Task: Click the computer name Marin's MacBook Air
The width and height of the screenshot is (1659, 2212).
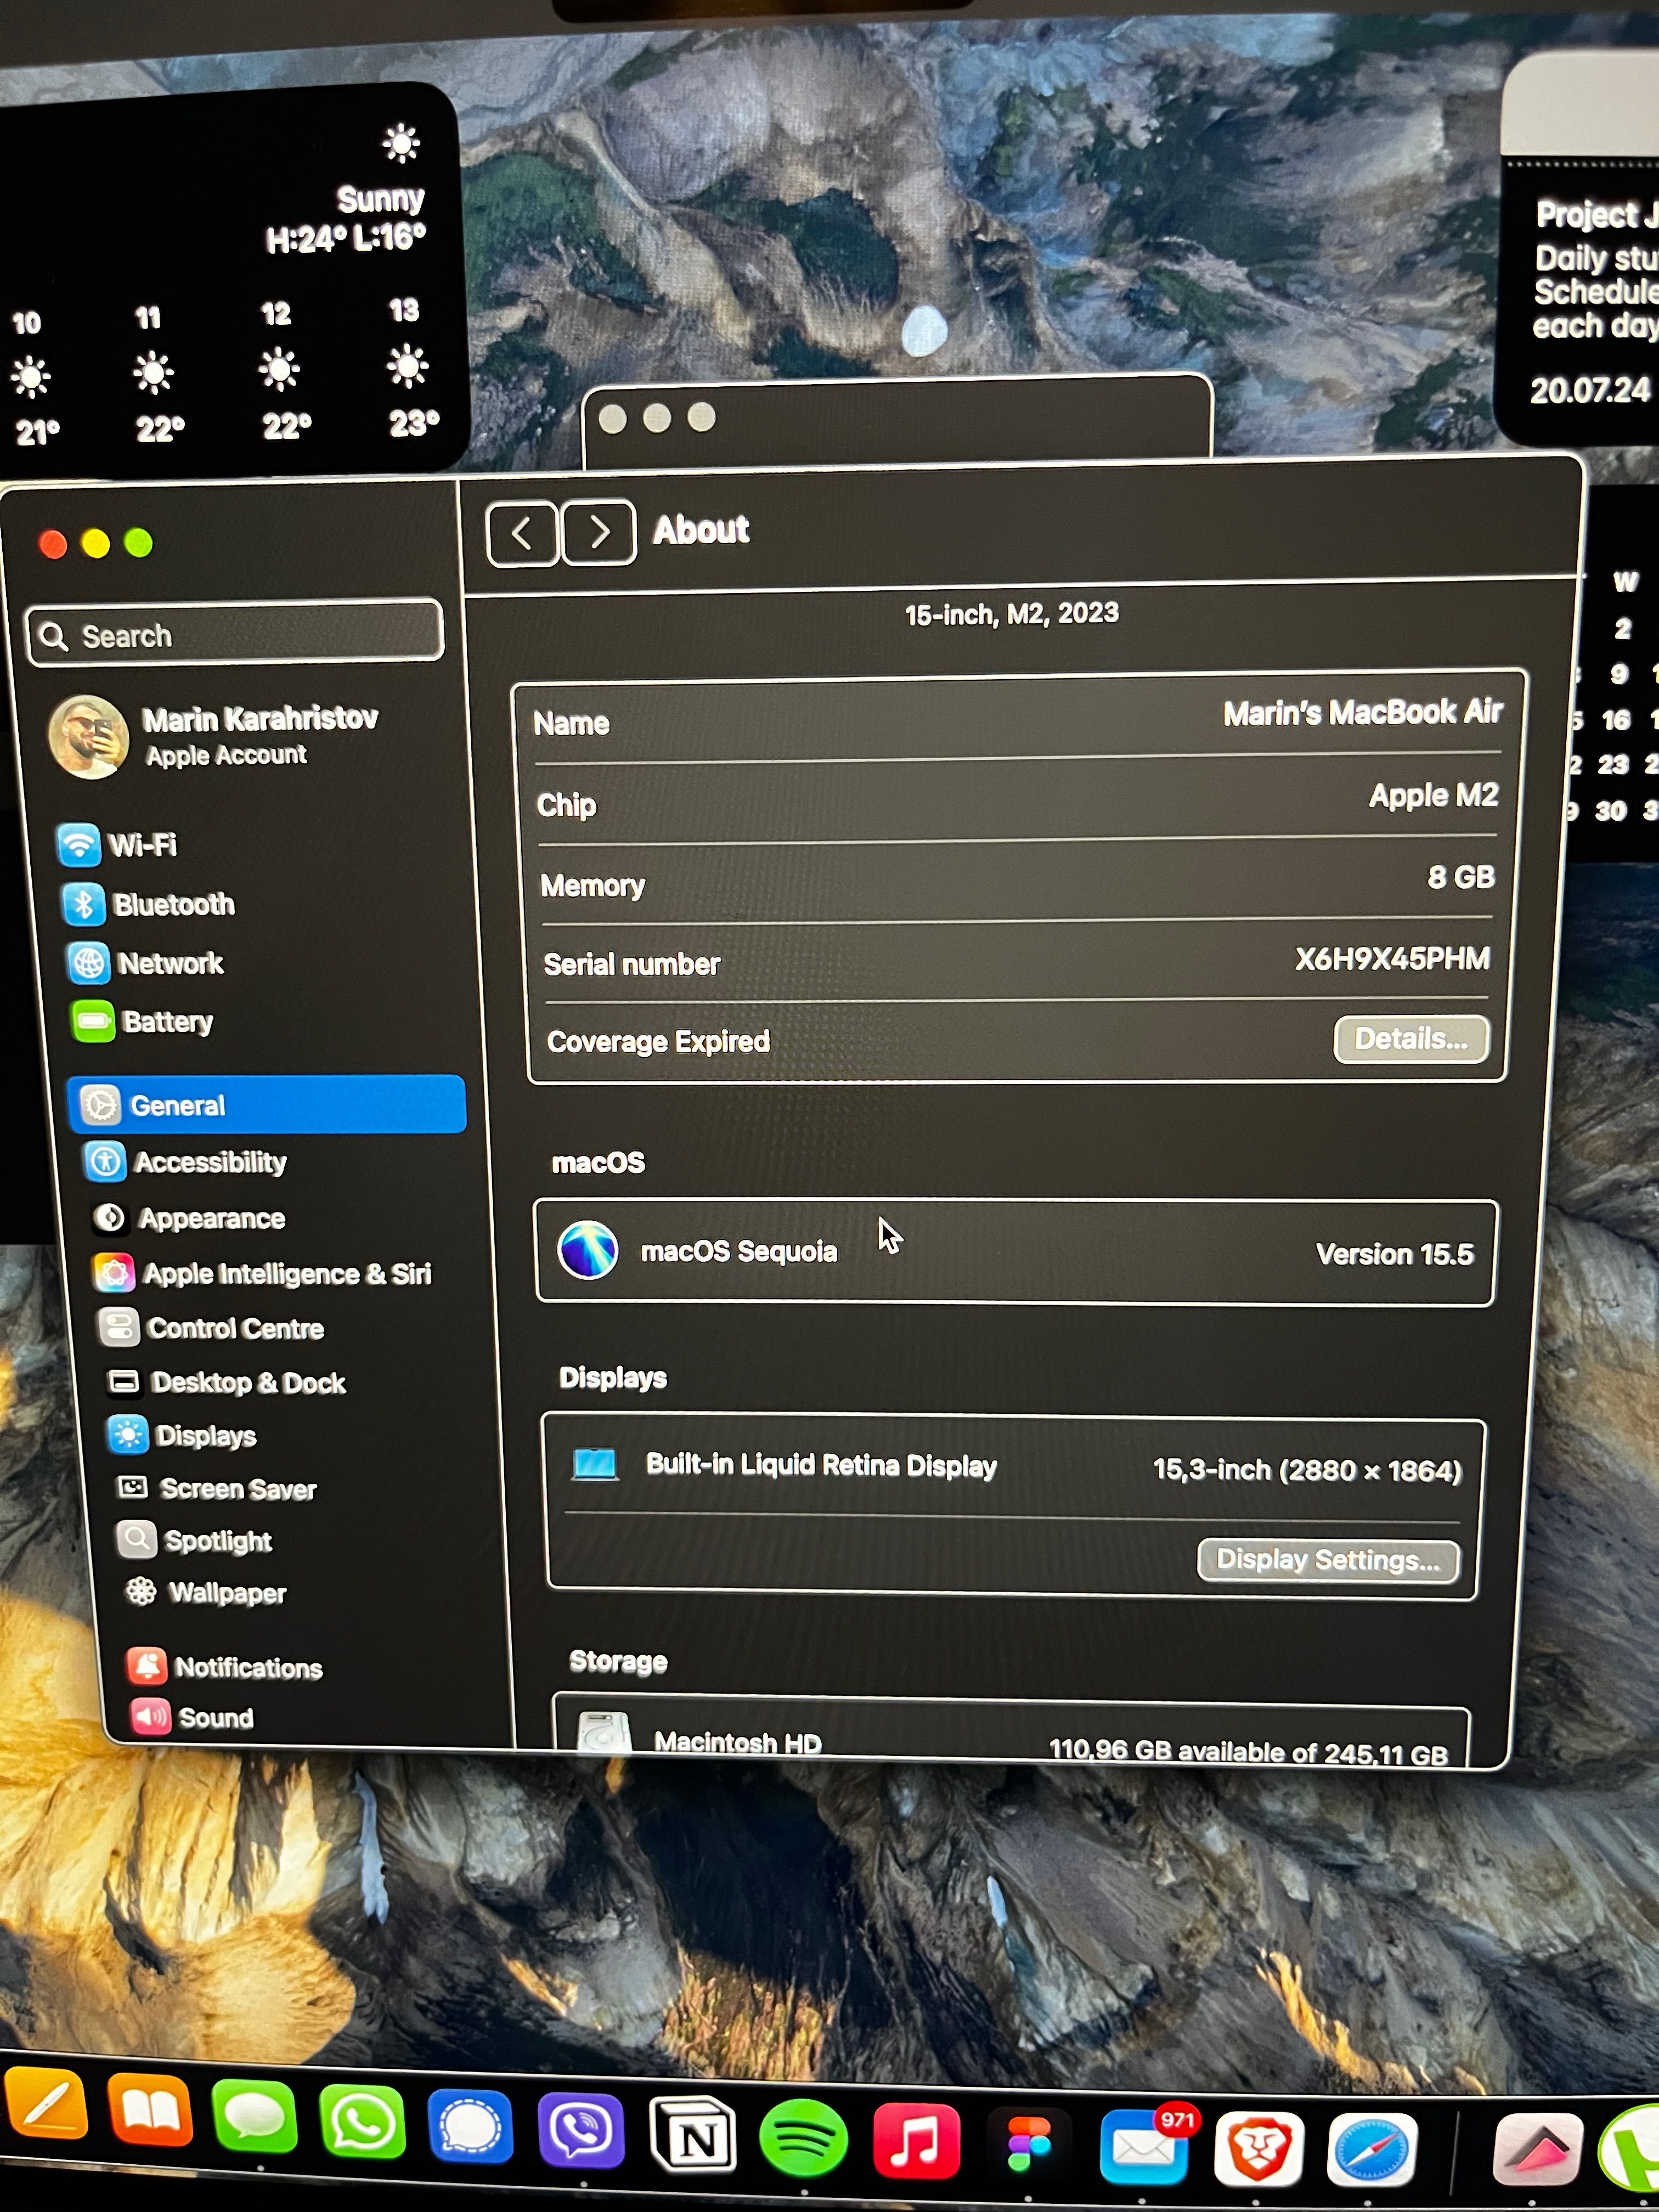Action: pos(1362,712)
